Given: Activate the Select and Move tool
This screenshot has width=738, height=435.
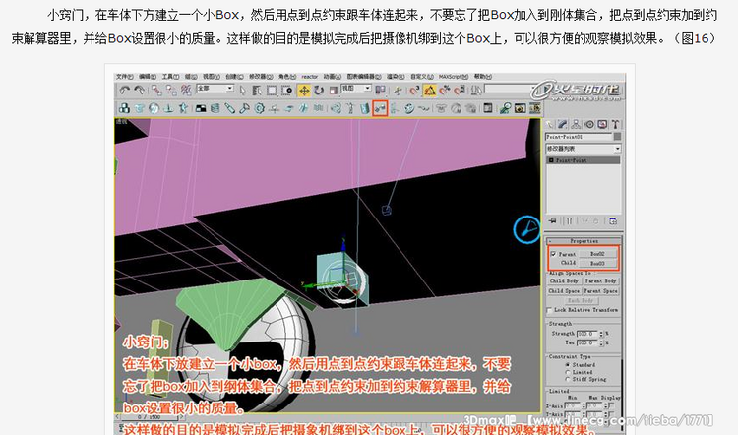Looking at the screenshot, I should [304, 90].
